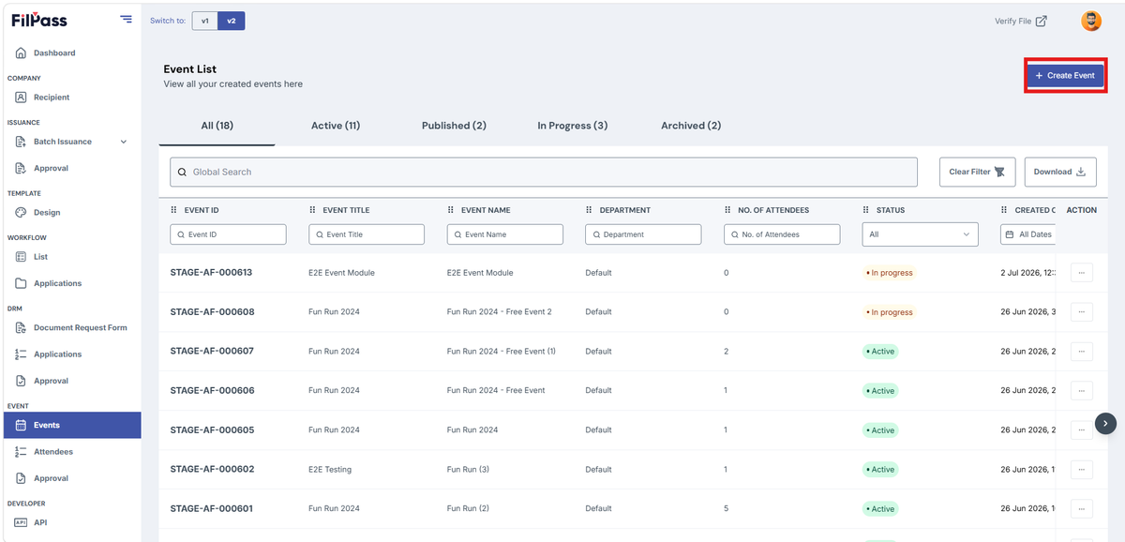Collapse the sidebar using the hamburger icon
This screenshot has height=542, width=1125.
(126, 20)
